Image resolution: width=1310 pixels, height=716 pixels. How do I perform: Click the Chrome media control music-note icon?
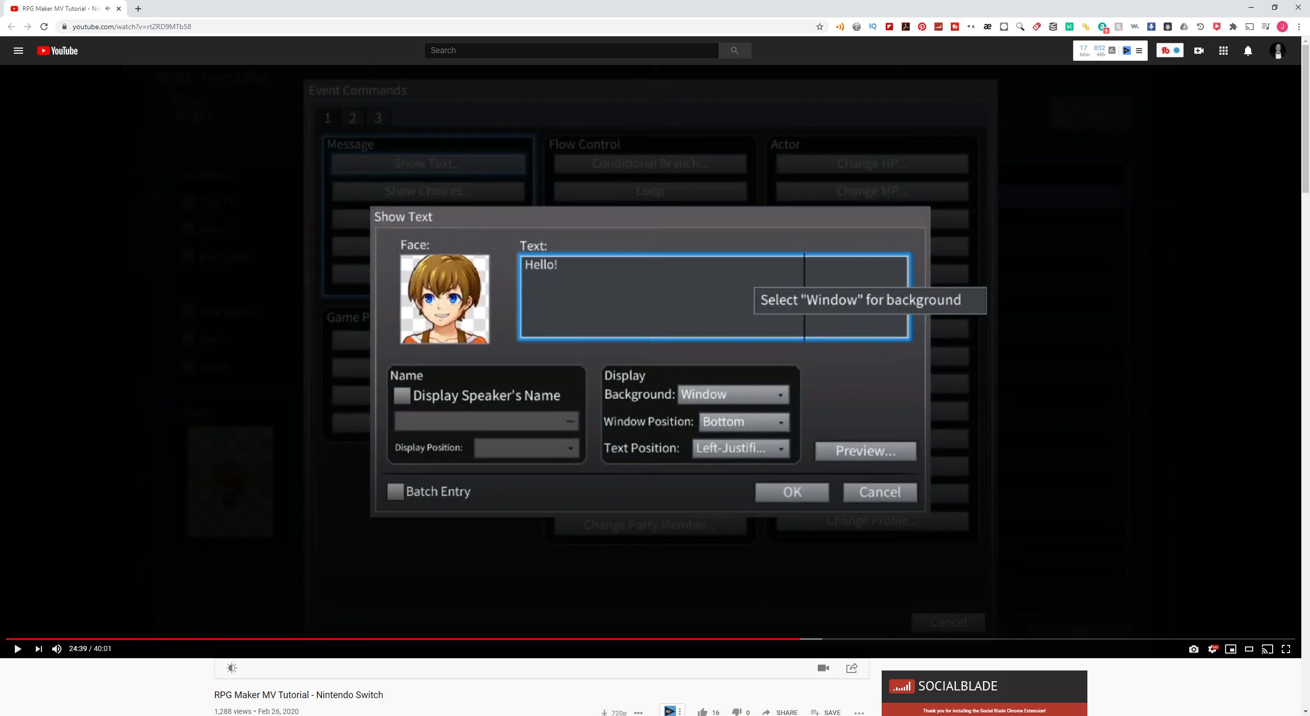(x=1266, y=27)
